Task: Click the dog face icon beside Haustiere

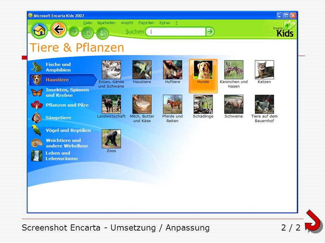Action: pos(37,80)
